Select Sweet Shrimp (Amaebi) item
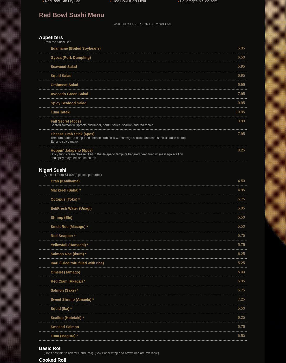This screenshot has height=363, width=286. click(x=72, y=300)
